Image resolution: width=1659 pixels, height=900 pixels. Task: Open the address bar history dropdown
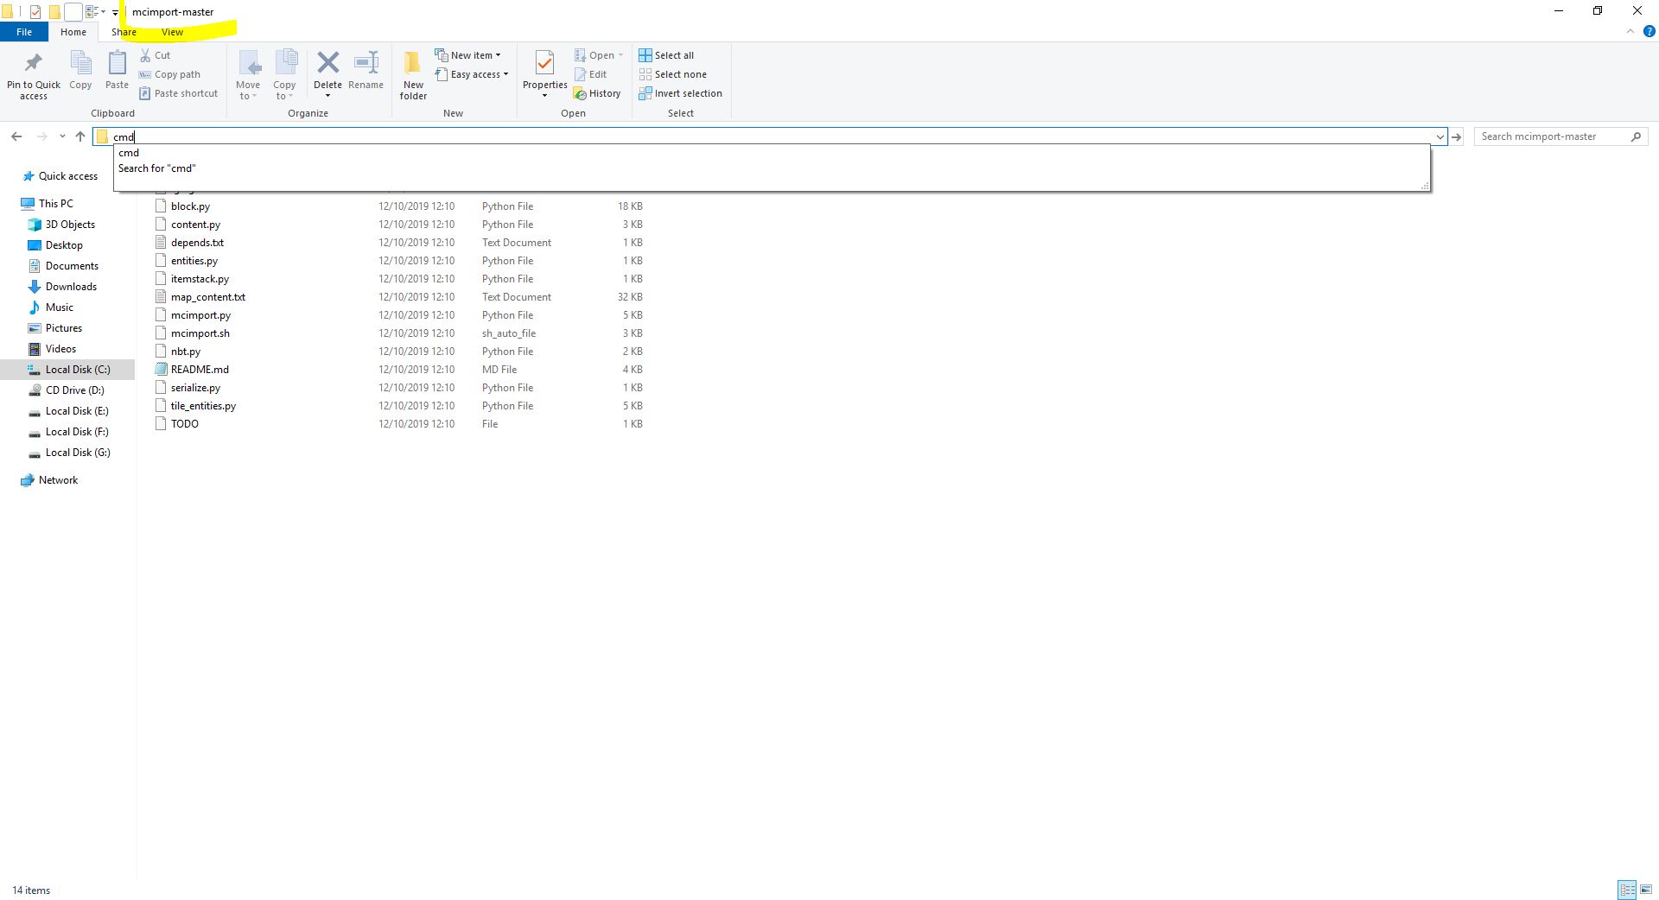click(x=1440, y=136)
